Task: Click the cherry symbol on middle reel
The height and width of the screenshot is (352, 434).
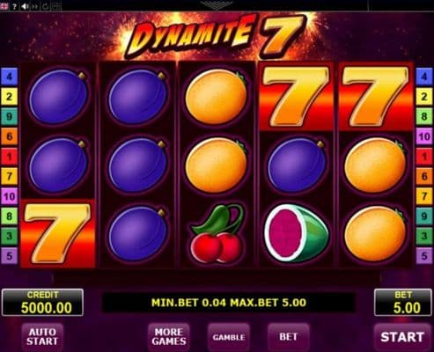Action: [217, 233]
